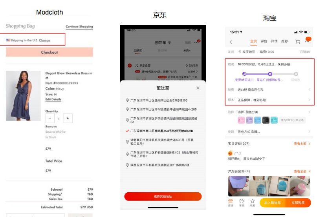
Task: Choose the purple color variant swatch
Action: pyautogui.click(x=249, y=120)
